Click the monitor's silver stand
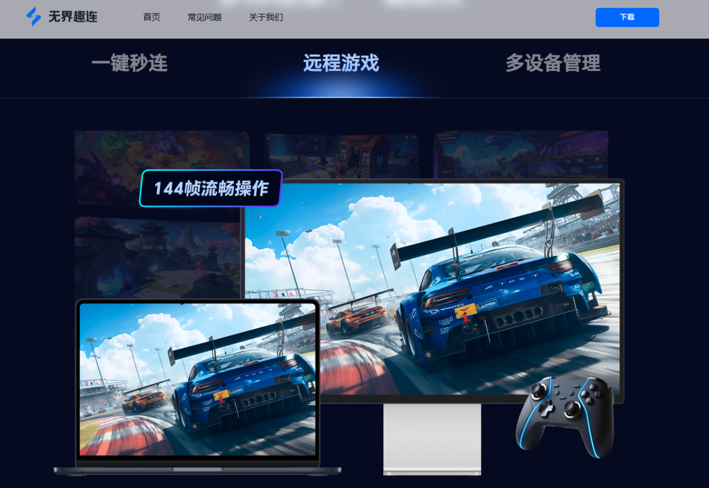Viewport: 709px width, 488px height. coord(432,439)
